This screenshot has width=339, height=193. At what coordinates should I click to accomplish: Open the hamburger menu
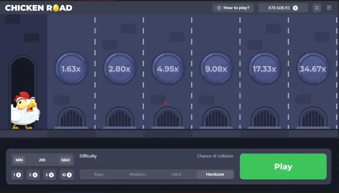pos(329,8)
